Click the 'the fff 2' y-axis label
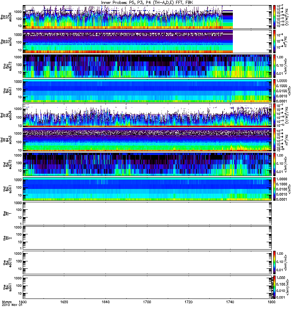Screen dimensions: 294x313 (7, 238)
